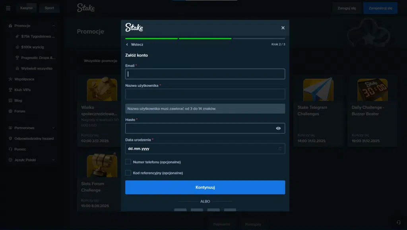Click the registration step progress bar

(205, 39)
